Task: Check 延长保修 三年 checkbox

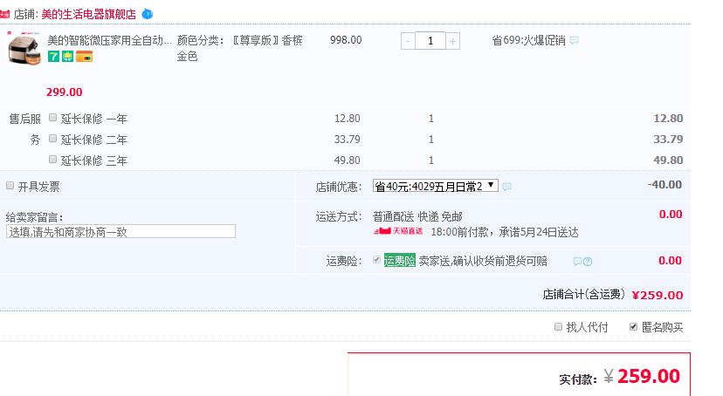Action: tap(52, 159)
